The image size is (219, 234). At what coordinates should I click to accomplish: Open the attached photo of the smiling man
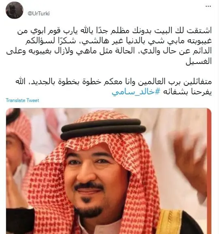108,171
